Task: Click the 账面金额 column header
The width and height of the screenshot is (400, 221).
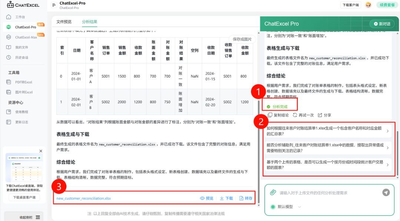Action: 153,50
